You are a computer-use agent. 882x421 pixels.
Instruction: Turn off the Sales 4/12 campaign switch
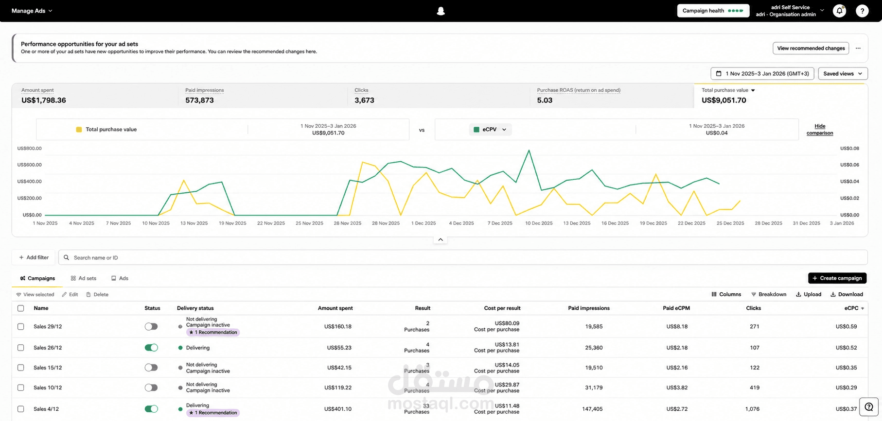[x=151, y=409]
